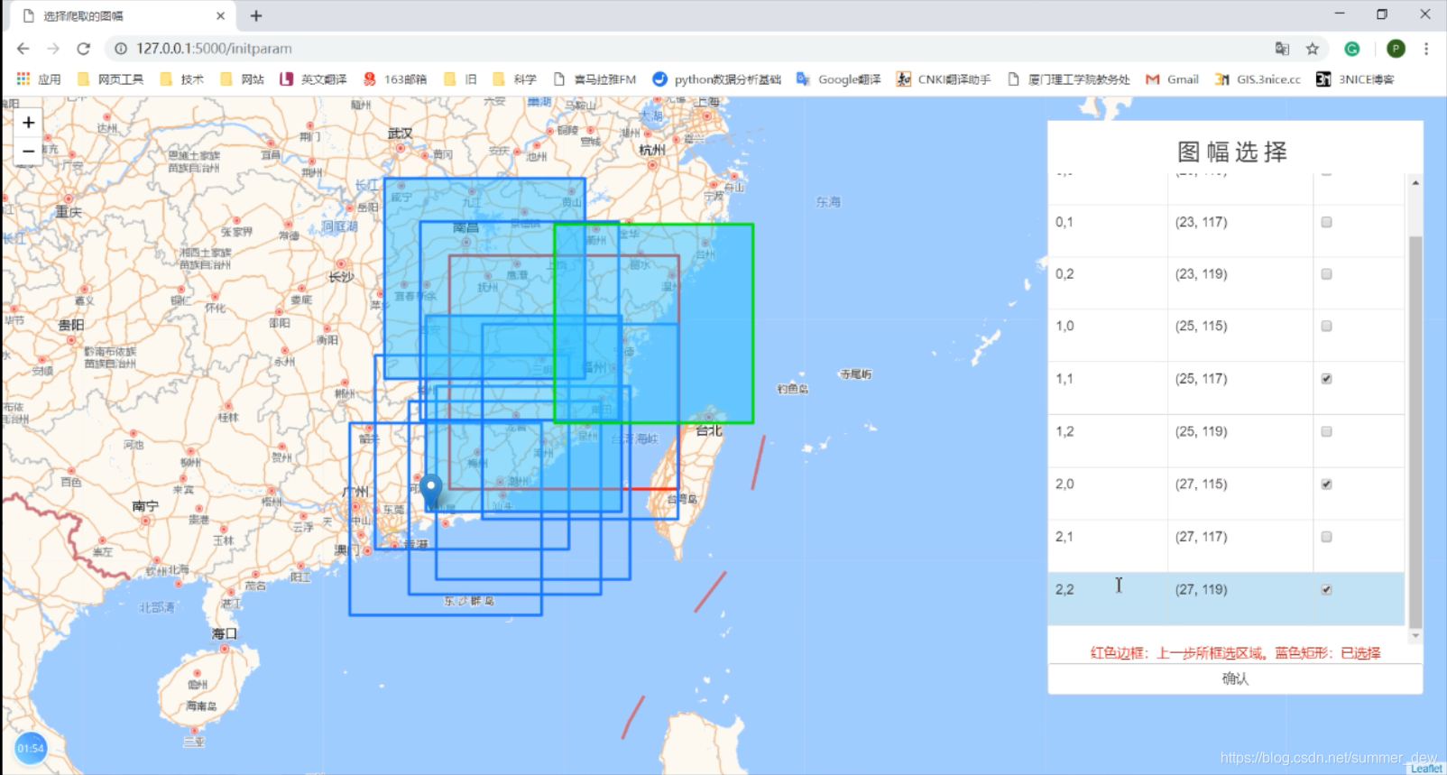The width and height of the screenshot is (1447, 775).
Task: Click the scrollbar down arrow in the table
Action: coord(1415,635)
